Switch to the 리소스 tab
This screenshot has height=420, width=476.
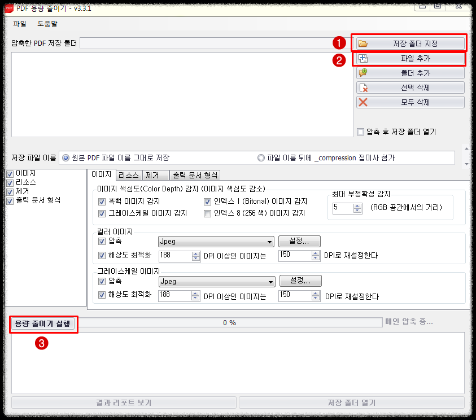129,175
